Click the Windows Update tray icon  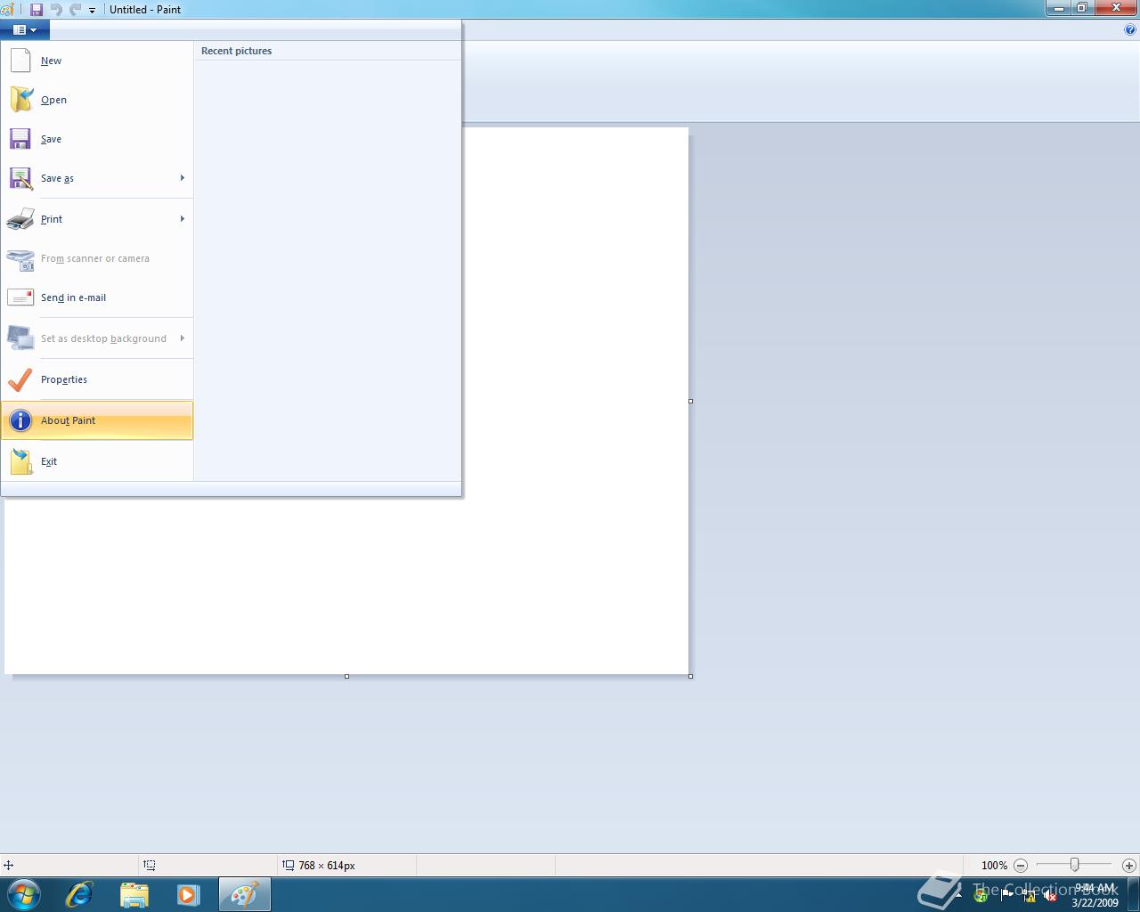point(981,895)
